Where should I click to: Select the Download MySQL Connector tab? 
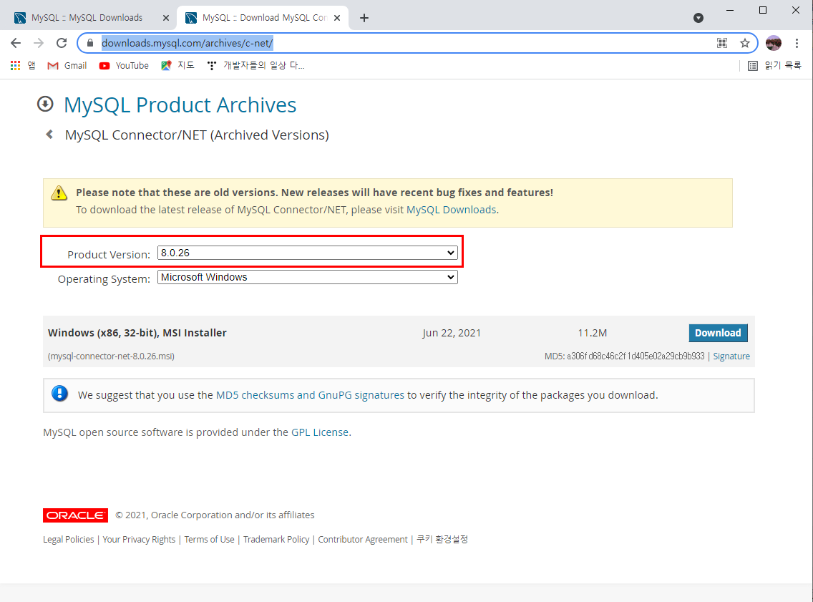[x=263, y=18]
